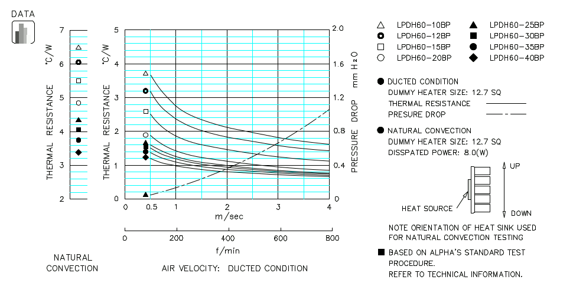Click the 0.5 tick on m/sec axis
Viewport: 573px width, 286px height.
152,207
